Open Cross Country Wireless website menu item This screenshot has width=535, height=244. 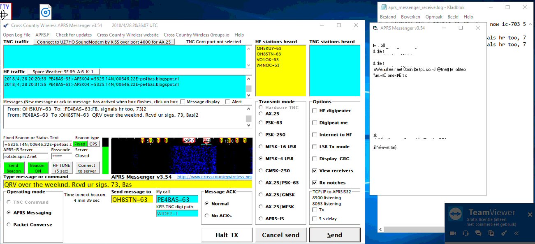click(x=128, y=35)
